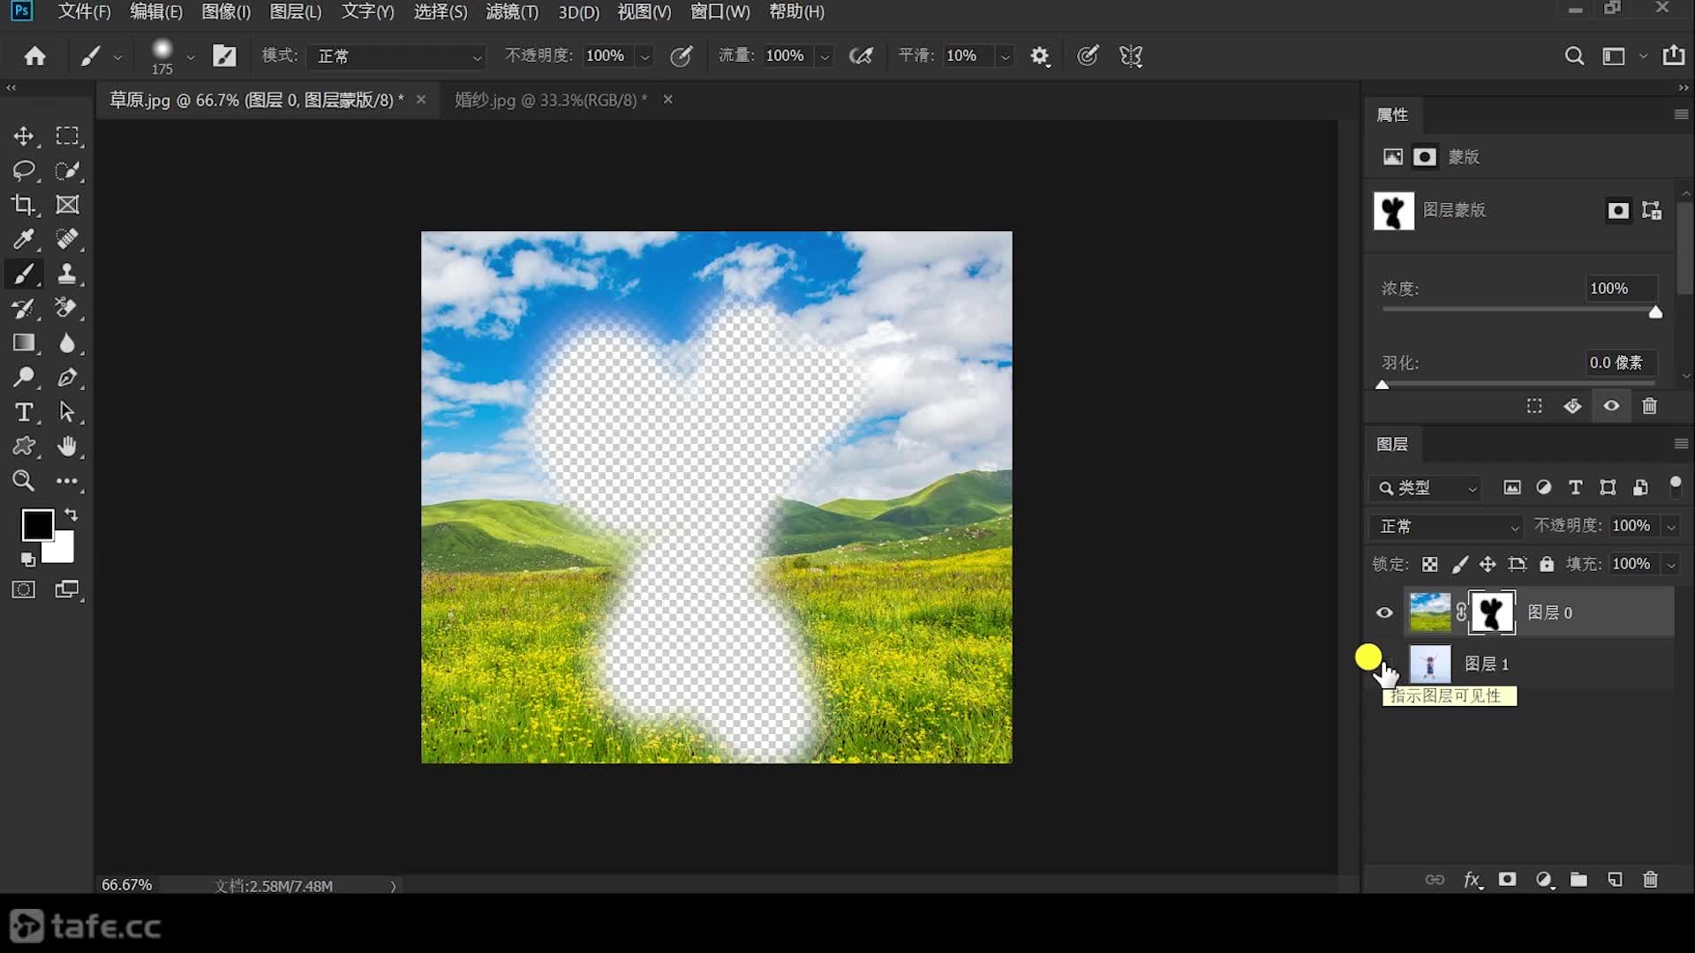Open smoothing options gear icon
This screenshot has width=1695, height=953.
[x=1040, y=56]
